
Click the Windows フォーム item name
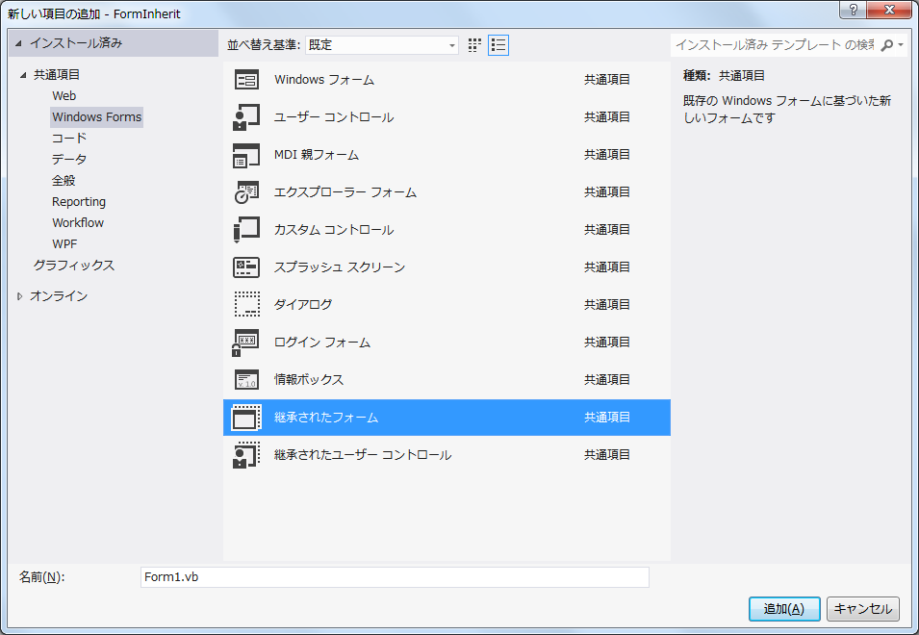point(324,80)
